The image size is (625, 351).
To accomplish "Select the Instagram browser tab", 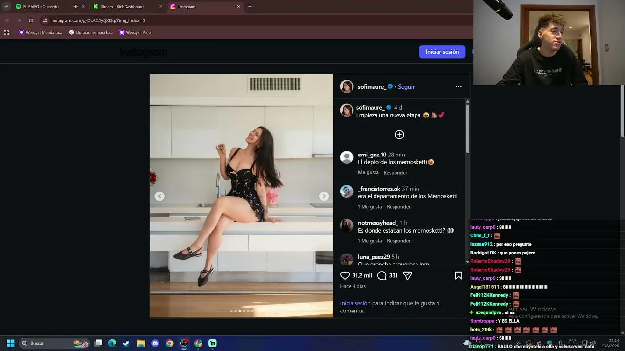I will pos(205,7).
